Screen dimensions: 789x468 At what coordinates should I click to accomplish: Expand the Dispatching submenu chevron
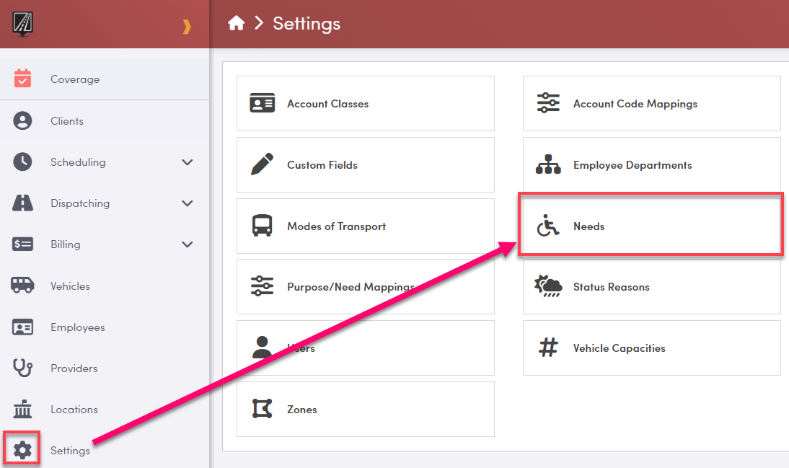188,203
